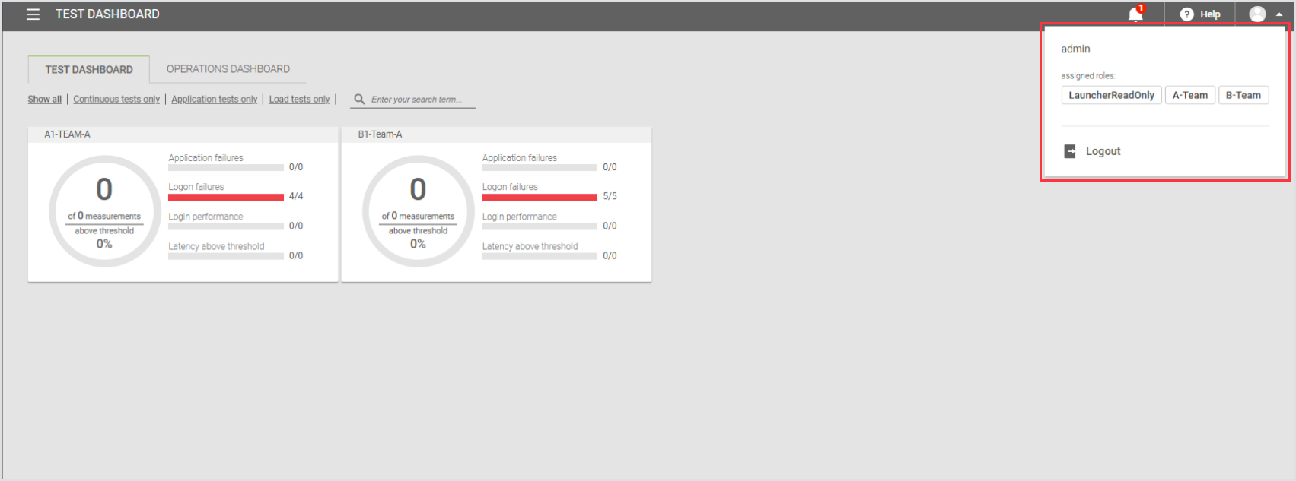Open the hamburger navigation menu
This screenshot has height=481, width=1296.
(33, 14)
